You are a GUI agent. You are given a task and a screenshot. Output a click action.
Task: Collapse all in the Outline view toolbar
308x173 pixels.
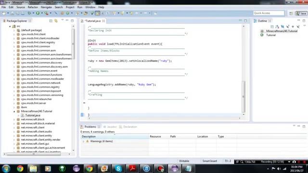(x=272, y=26)
